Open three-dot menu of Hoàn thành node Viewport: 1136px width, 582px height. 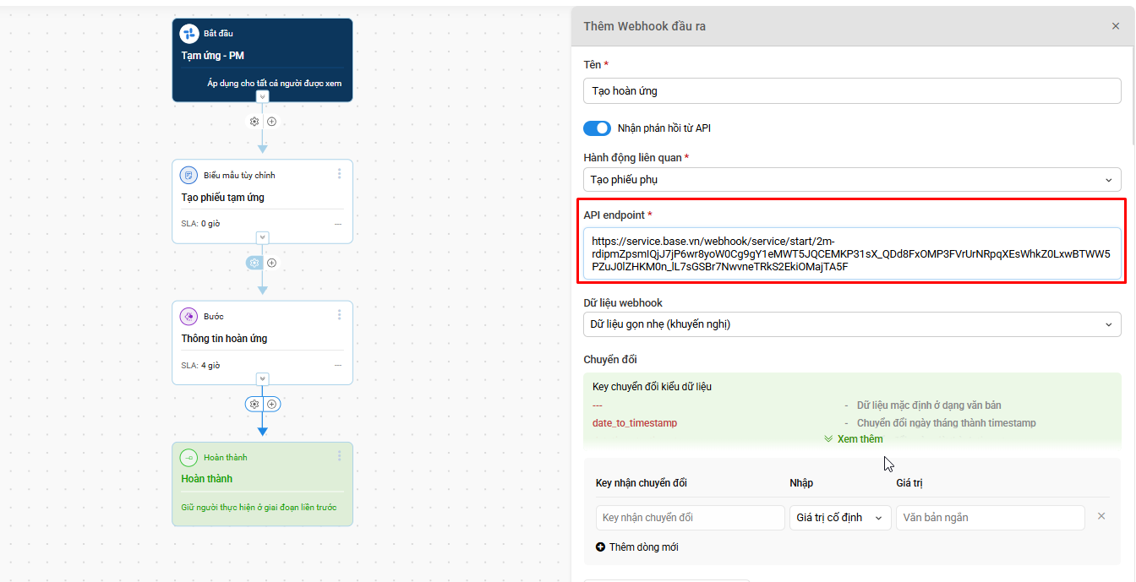[x=340, y=456]
